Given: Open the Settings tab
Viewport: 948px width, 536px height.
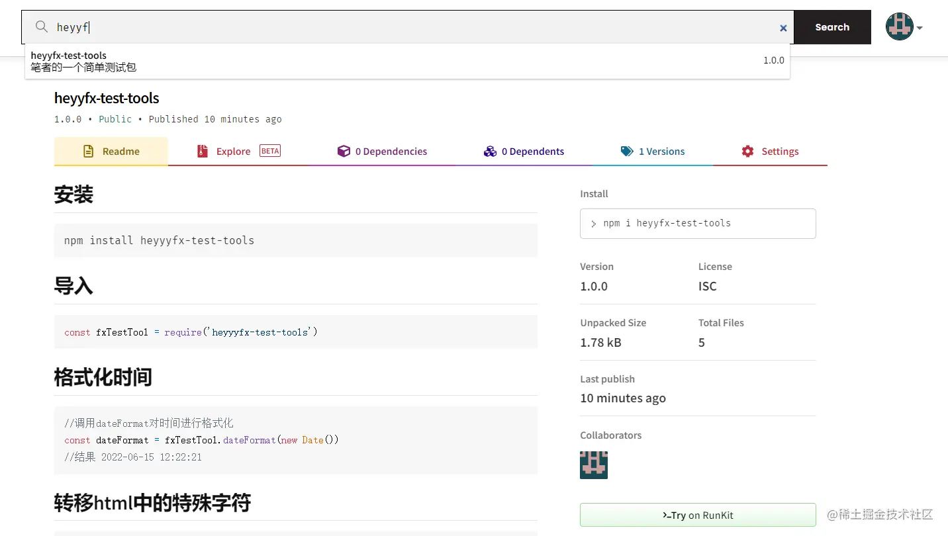Looking at the screenshot, I should pos(770,151).
